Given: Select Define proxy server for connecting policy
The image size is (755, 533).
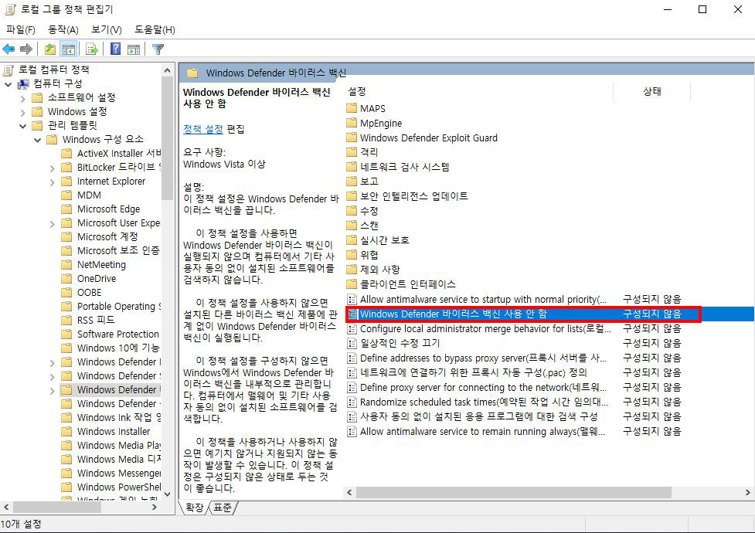Looking at the screenshot, I should [x=513, y=387].
